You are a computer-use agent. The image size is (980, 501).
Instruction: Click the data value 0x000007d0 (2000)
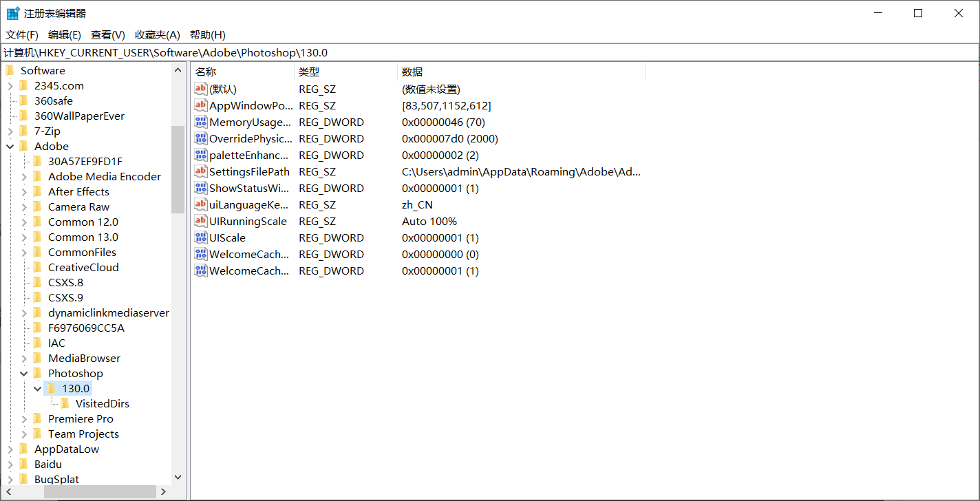(x=450, y=138)
